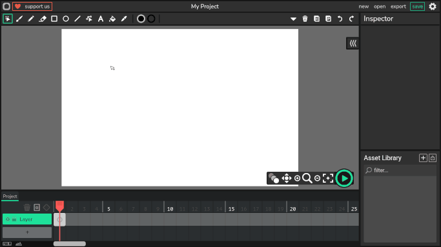Click the toolbar trash delete icon
441x247 pixels.
click(x=305, y=19)
